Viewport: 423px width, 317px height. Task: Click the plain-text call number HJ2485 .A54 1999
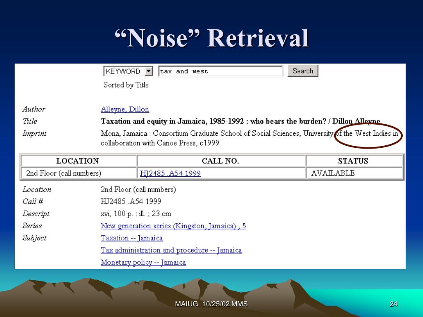click(131, 201)
